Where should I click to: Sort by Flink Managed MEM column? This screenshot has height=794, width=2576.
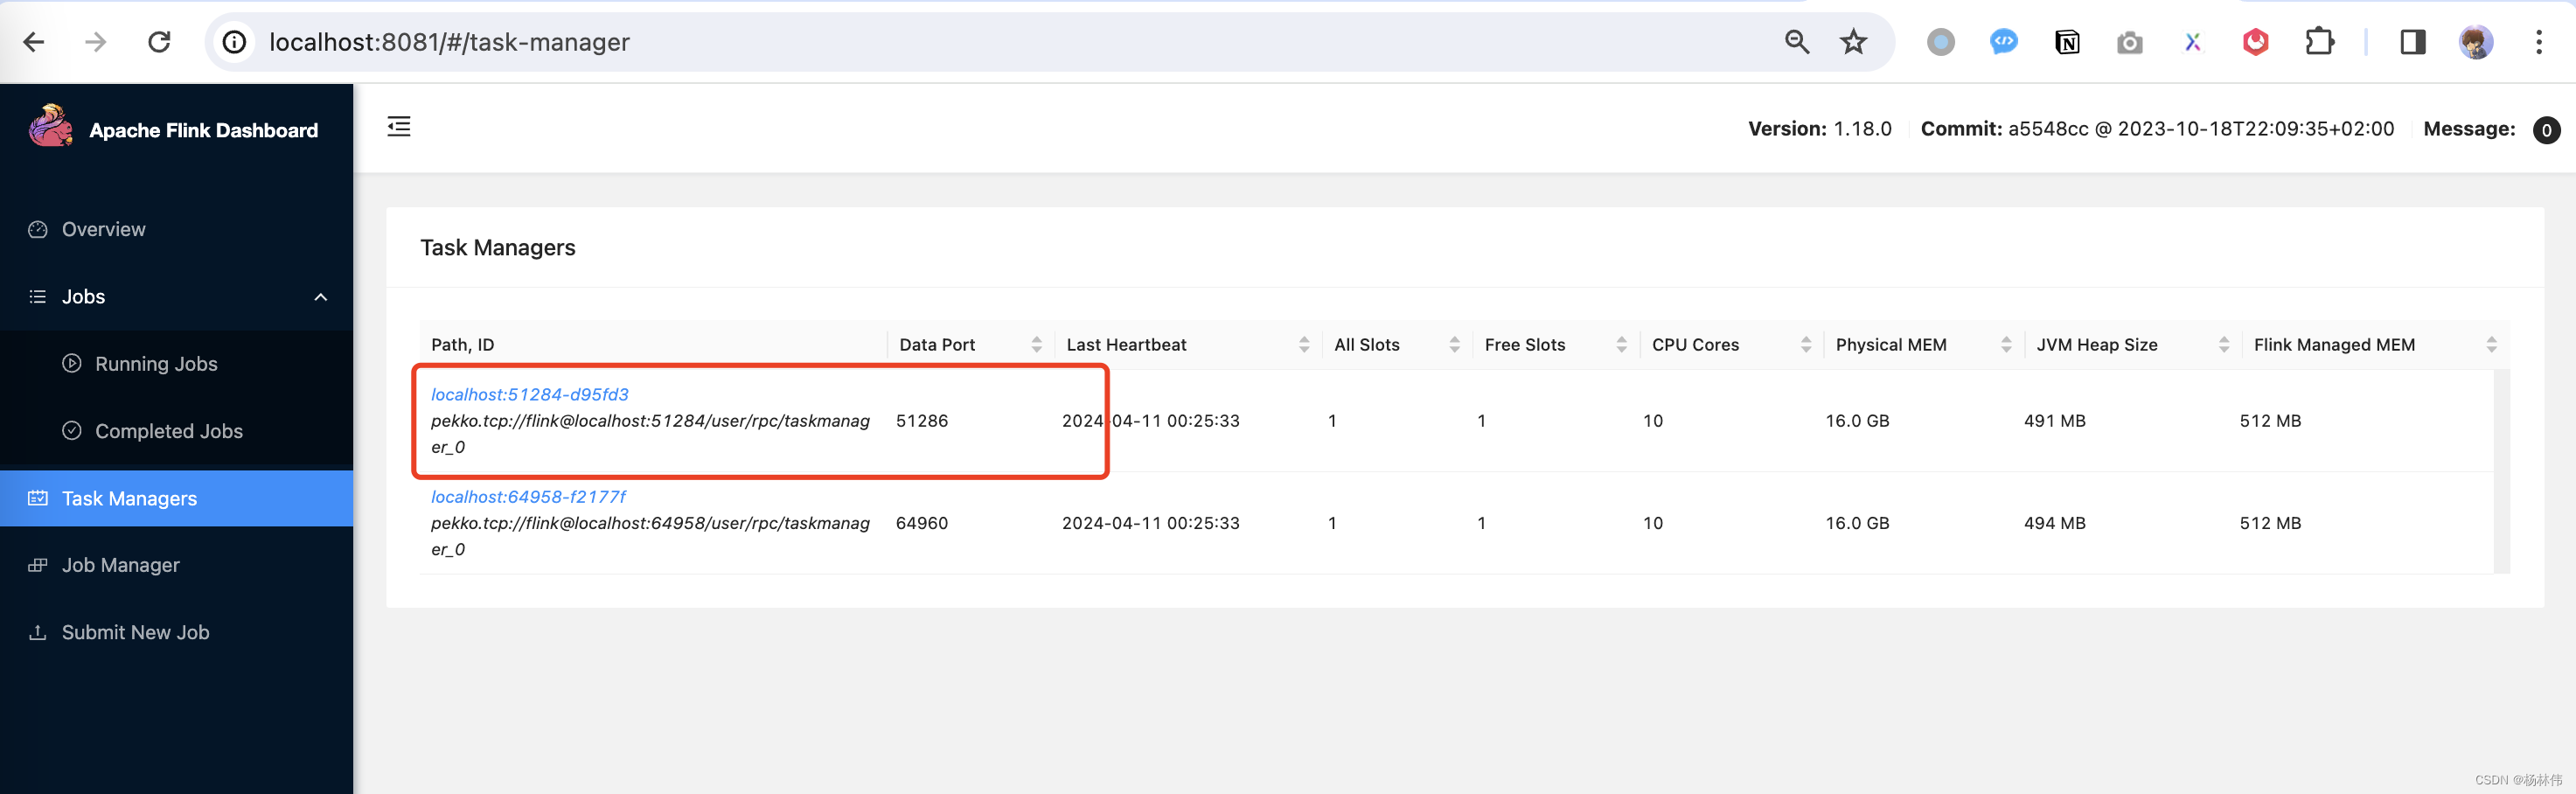click(2491, 345)
